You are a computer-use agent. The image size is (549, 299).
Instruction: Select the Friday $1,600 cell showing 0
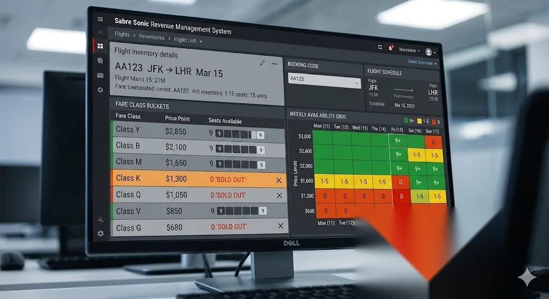(x=400, y=182)
